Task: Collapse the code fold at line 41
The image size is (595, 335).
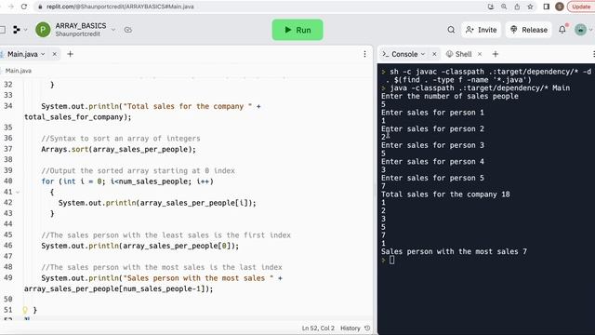Action: point(18,193)
